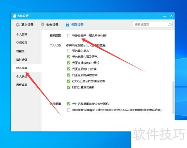
Task: Minimize the 系统设置 window
Action: (165, 16)
